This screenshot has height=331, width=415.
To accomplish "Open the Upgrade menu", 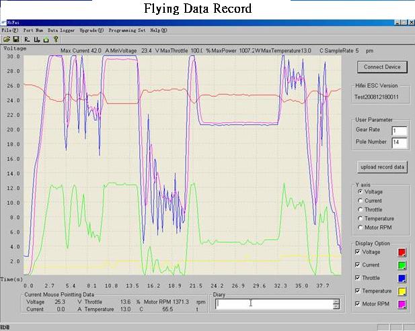I will click(x=91, y=30).
